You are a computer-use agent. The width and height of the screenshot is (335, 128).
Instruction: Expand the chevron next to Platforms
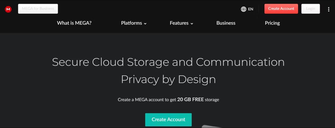[145, 24]
